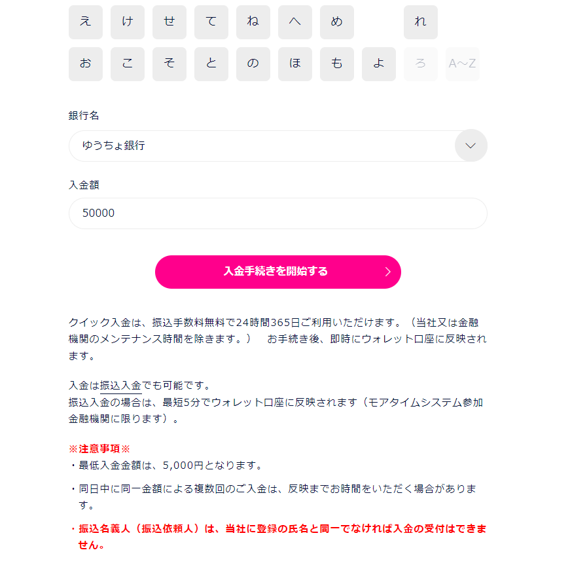Select the え kana filter key
The height and width of the screenshot is (565, 570).
point(86,22)
